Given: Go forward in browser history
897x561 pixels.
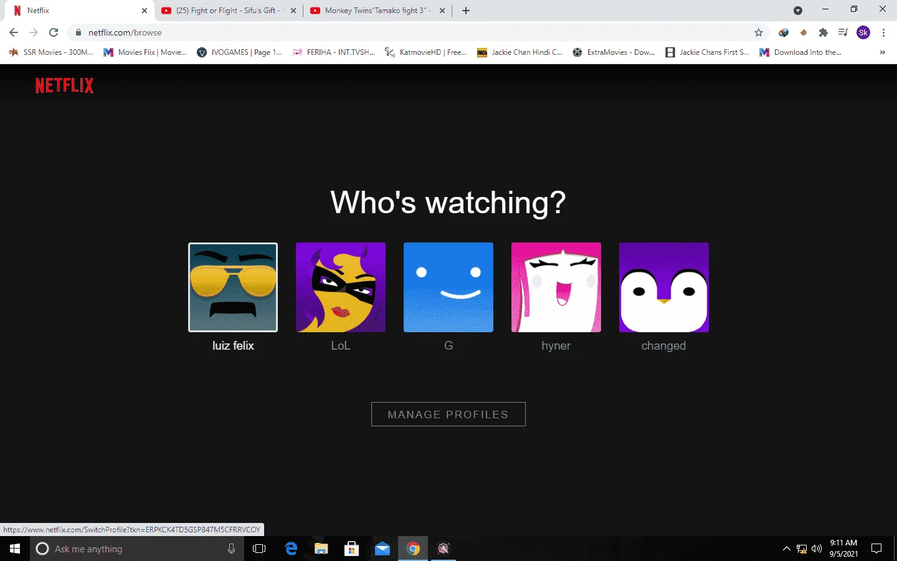Looking at the screenshot, I should [x=34, y=32].
